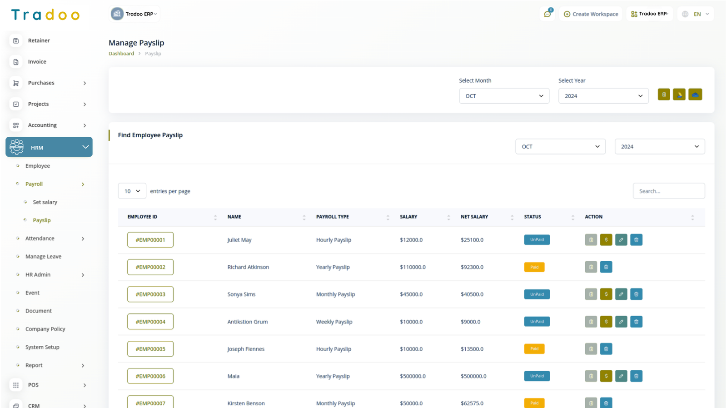Screen dimensions: 727x408
Task: View payslip details icon for Antikstion Grum
Action: pyautogui.click(x=591, y=322)
